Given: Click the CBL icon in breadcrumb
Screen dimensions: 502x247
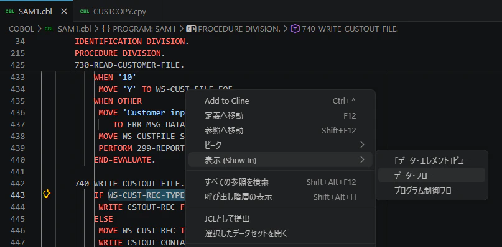Looking at the screenshot, I should [49, 29].
